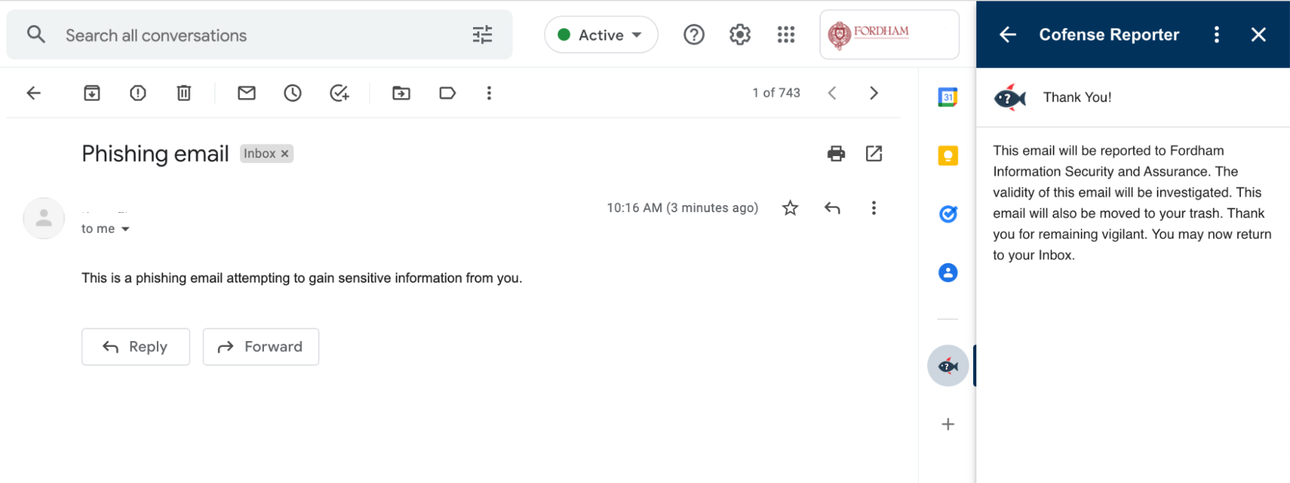Open the Help question mark menu
Screen dimensions: 1290x483
tap(694, 35)
